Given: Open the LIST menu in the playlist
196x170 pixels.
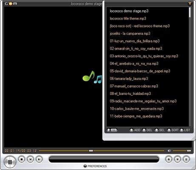Looking at the screenshot, I should pyautogui.click(x=185, y=130).
